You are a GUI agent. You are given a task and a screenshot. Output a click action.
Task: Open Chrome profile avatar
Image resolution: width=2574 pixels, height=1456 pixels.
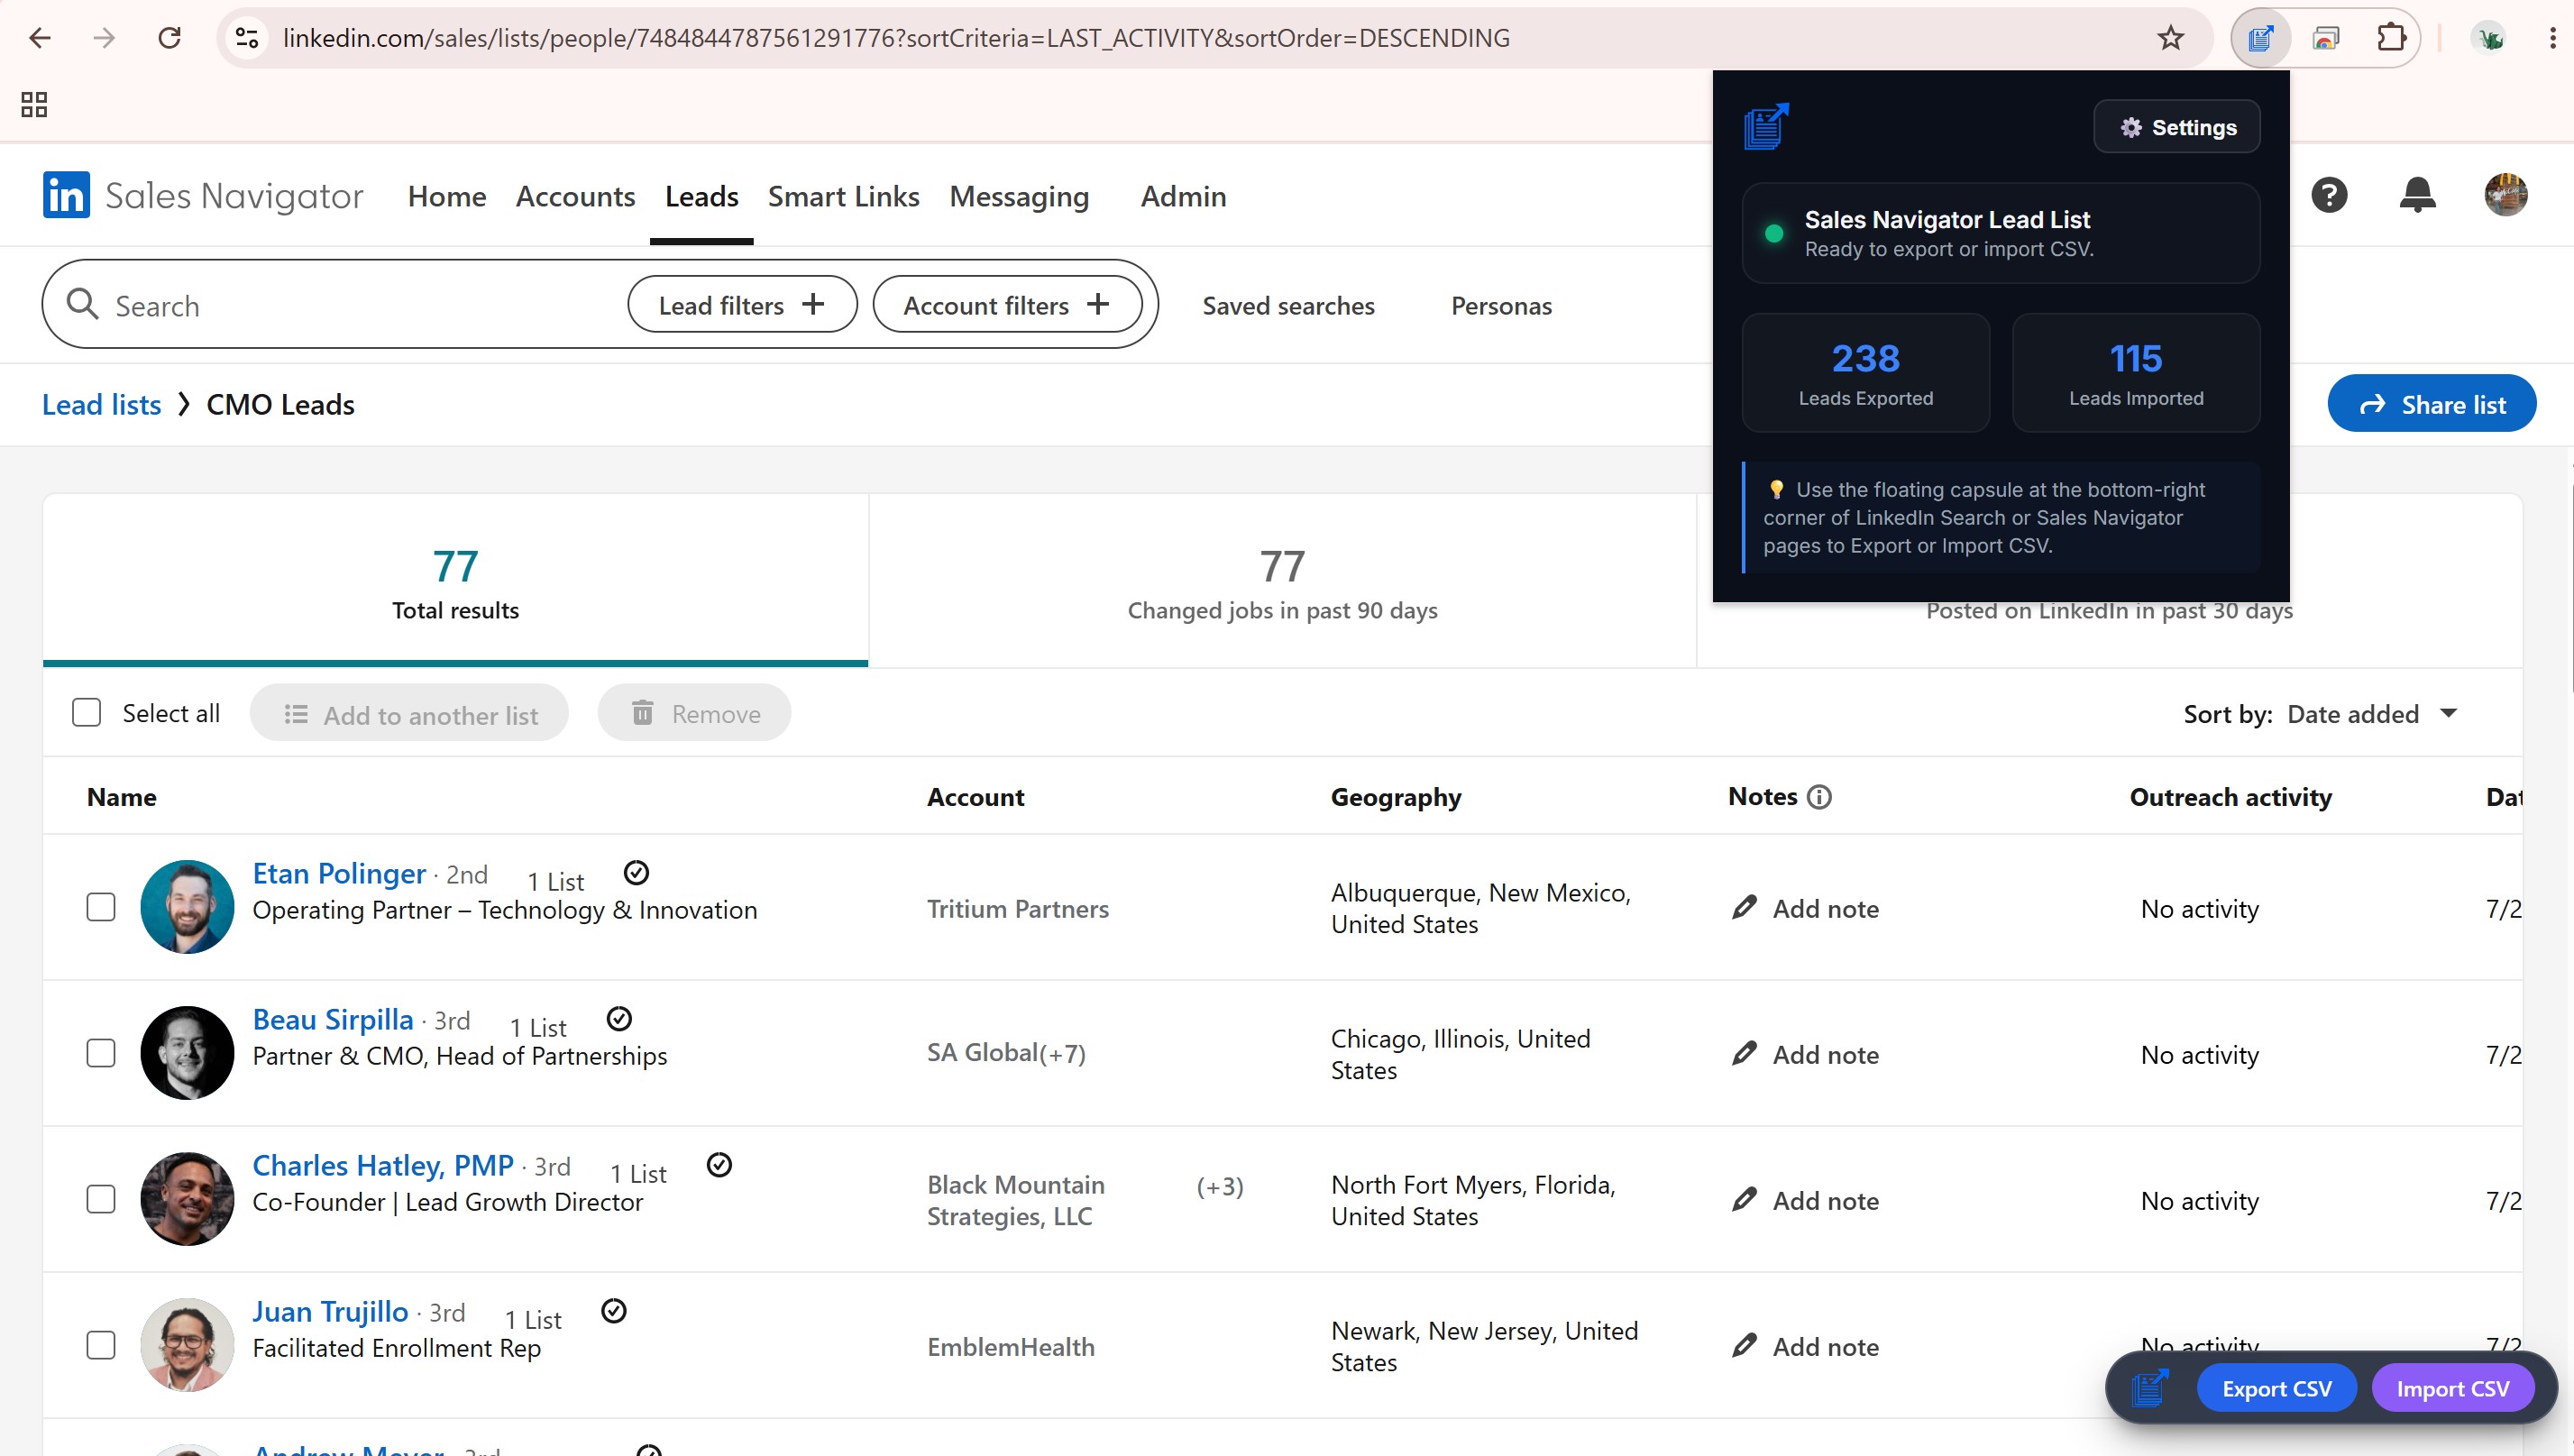(x=2488, y=38)
